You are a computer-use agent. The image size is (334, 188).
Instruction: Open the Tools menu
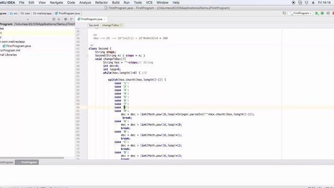138,3
